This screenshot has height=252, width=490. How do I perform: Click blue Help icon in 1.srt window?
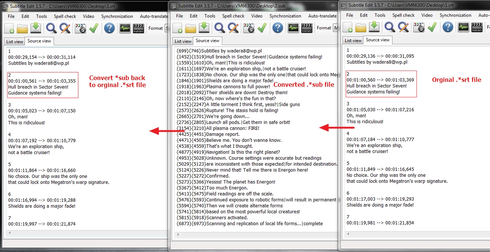[x=448, y=27]
